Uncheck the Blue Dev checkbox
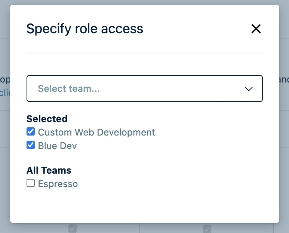 pos(31,145)
